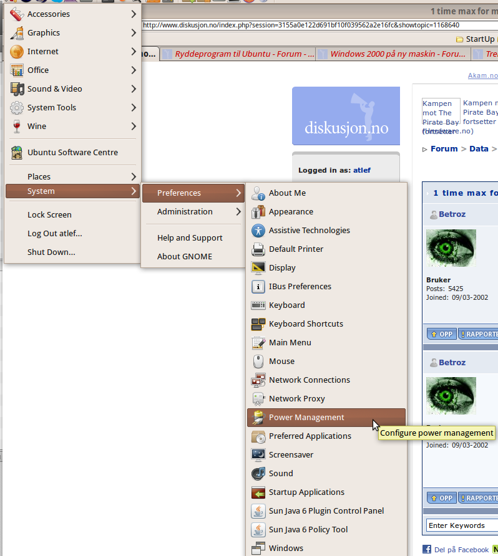Click the Screensaver icon
This screenshot has width=498, height=556.
[x=258, y=455]
